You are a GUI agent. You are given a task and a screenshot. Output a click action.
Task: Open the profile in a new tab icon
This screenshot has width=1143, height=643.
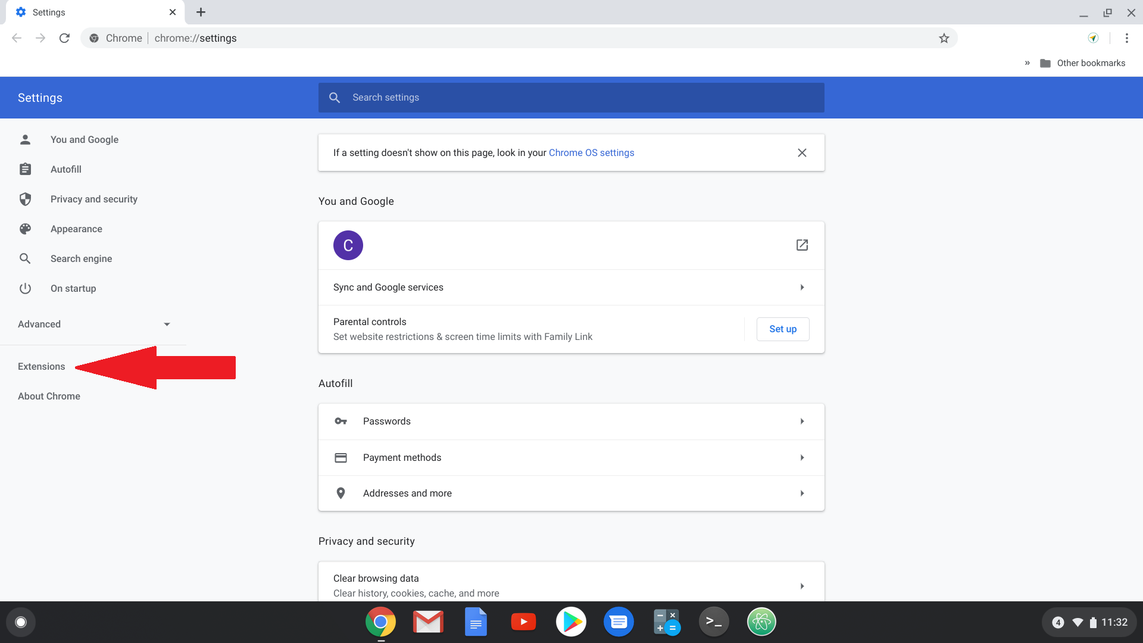coord(802,245)
